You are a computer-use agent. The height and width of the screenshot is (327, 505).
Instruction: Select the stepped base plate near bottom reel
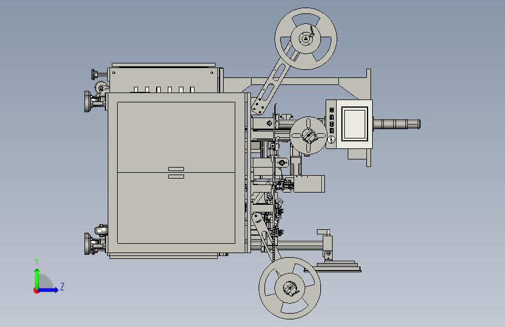point(333,267)
